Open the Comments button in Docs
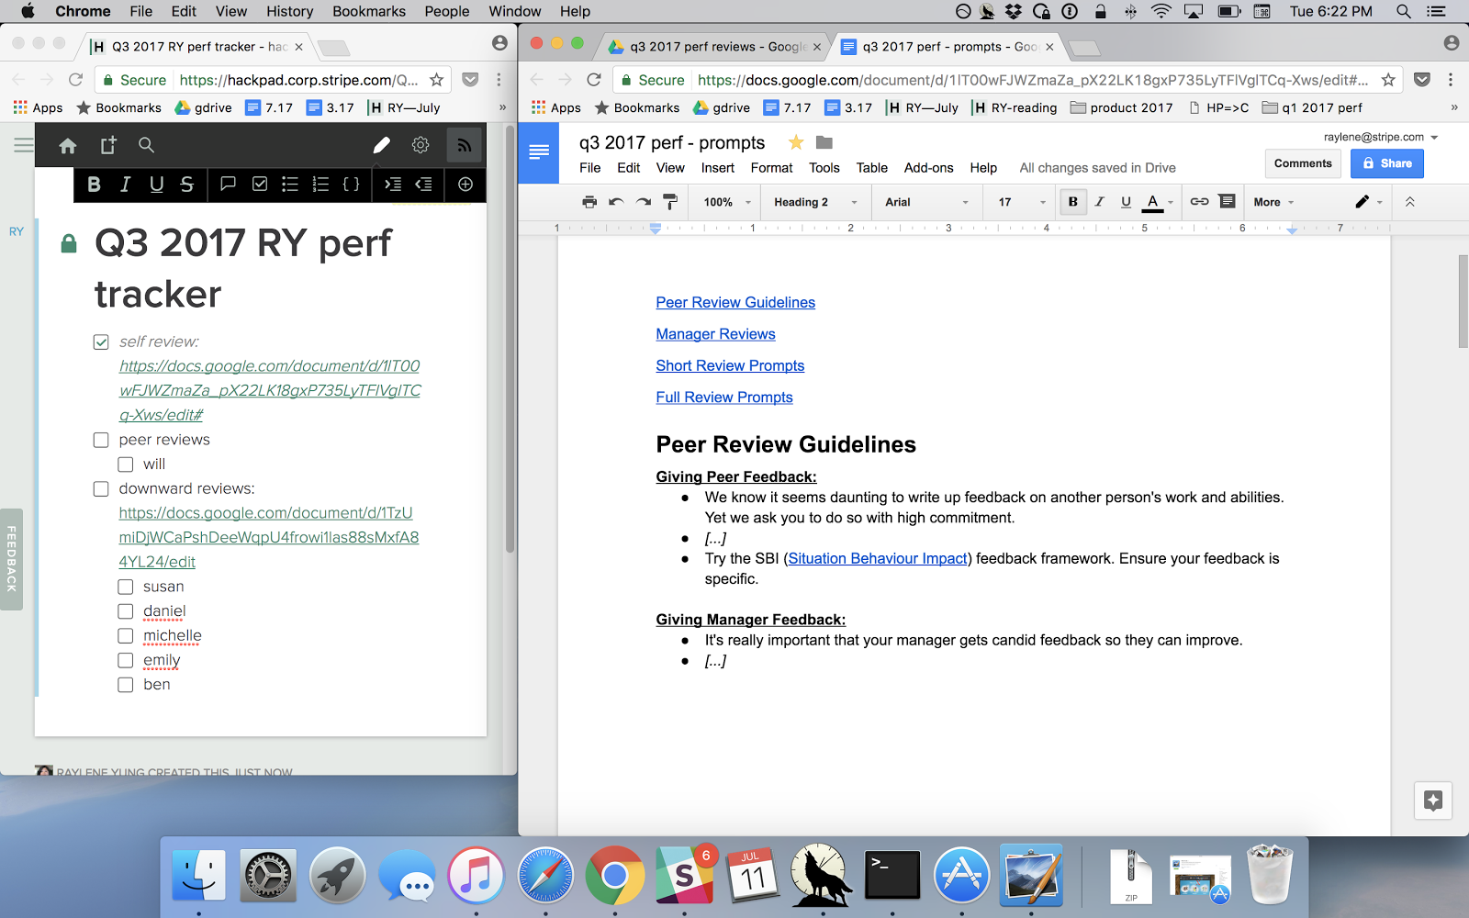1469x918 pixels. click(x=1303, y=163)
